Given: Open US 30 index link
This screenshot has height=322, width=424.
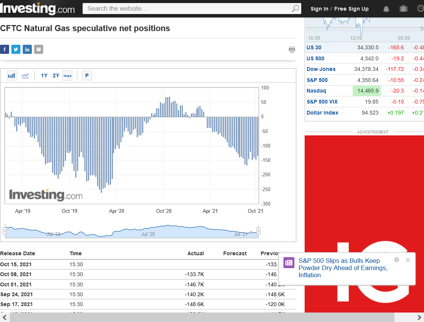Looking at the screenshot, I should point(314,47).
